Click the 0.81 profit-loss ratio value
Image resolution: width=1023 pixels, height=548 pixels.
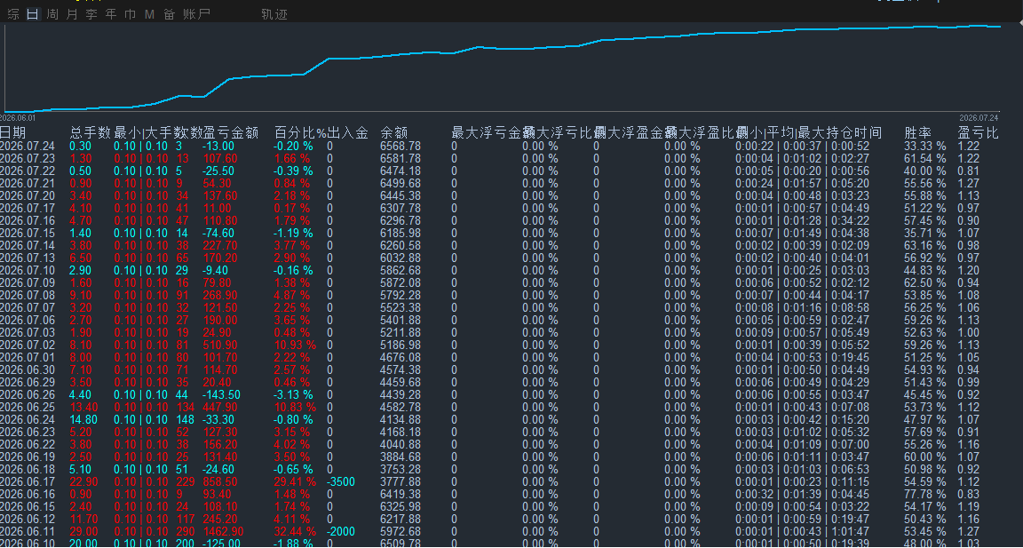968,171
